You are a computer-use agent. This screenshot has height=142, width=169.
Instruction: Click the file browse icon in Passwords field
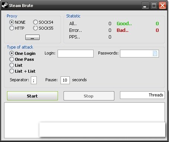(155, 53)
